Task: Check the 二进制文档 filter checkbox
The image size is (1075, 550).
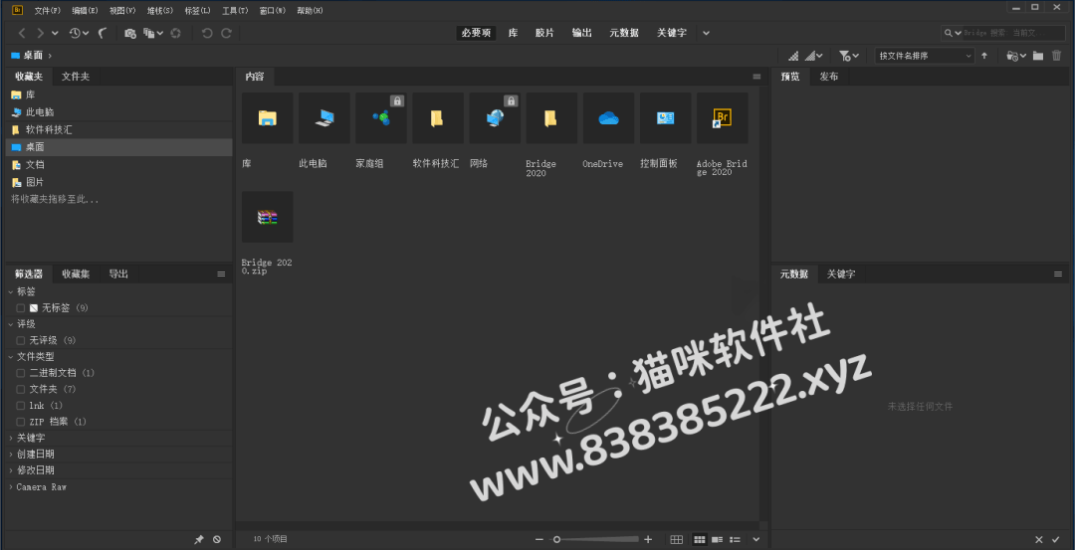Action: 21,373
